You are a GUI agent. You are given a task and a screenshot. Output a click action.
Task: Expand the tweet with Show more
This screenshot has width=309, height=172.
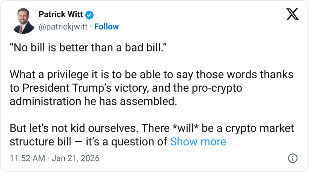pyautogui.click(x=198, y=142)
